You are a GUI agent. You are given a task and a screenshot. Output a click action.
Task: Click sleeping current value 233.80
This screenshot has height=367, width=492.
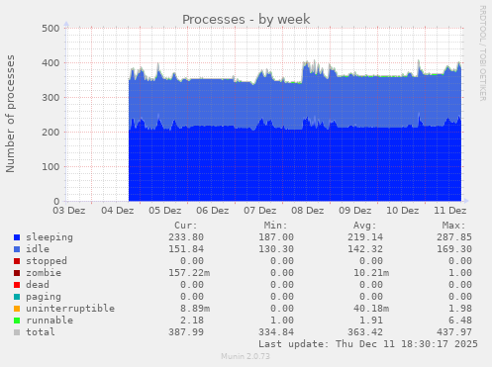(186, 237)
